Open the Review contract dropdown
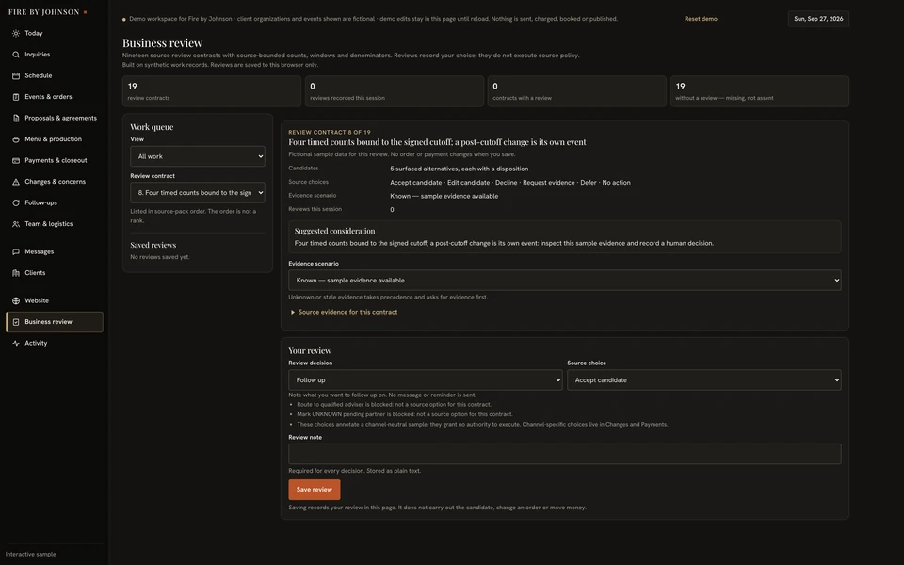The height and width of the screenshot is (565, 904). point(198,192)
